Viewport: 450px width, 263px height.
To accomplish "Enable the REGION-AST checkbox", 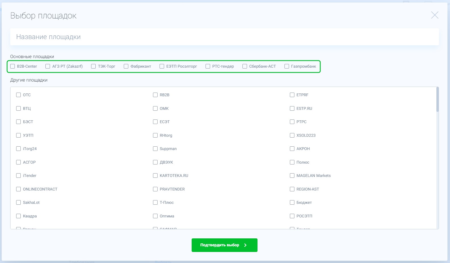I will 292,189.
